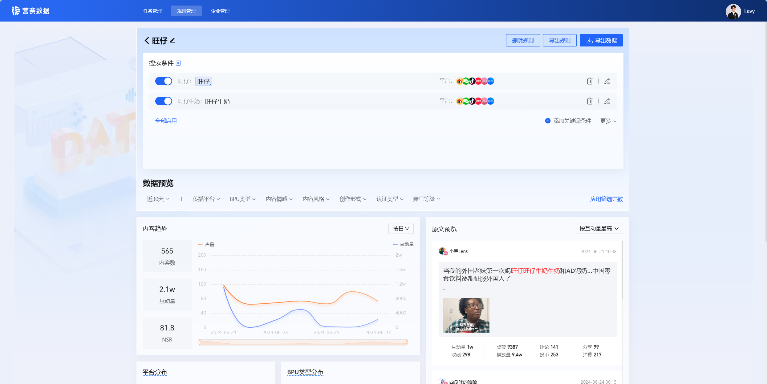Image resolution: width=767 pixels, height=384 pixels.
Task: Click the 应用筛选导数 link
Action: tap(606, 199)
